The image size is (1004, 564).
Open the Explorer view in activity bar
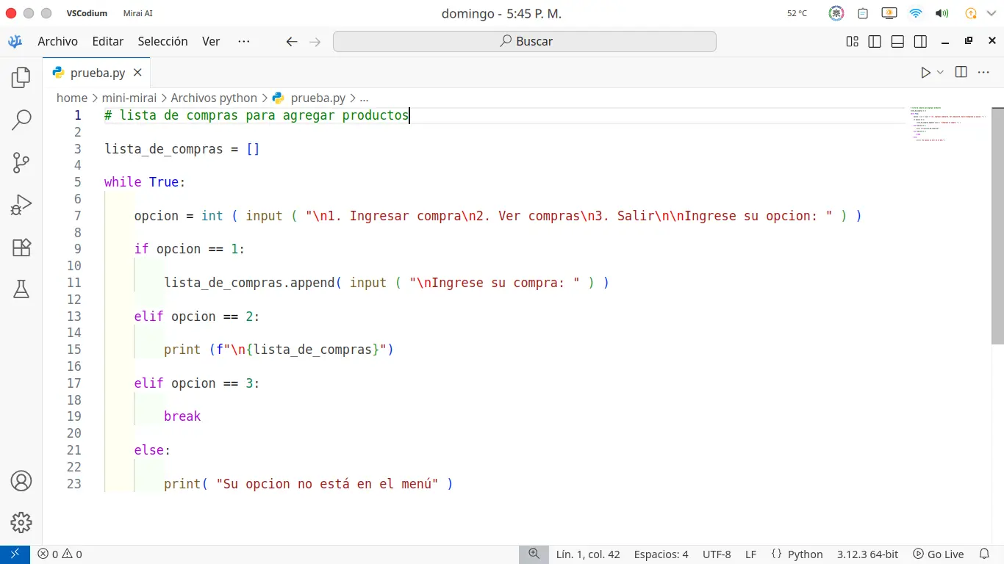click(x=21, y=77)
